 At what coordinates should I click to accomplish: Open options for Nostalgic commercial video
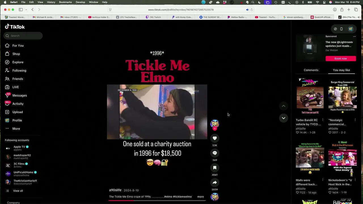click(x=355, y=120)
